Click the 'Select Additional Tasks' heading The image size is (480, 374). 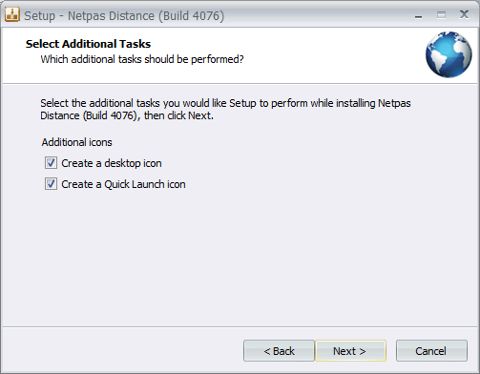pos(88,44)
